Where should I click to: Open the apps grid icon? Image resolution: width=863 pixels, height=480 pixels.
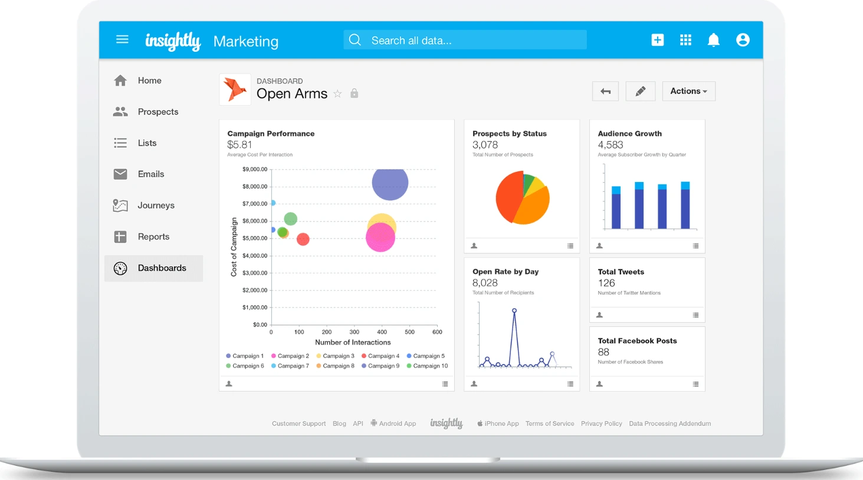[x=685, y=39]
